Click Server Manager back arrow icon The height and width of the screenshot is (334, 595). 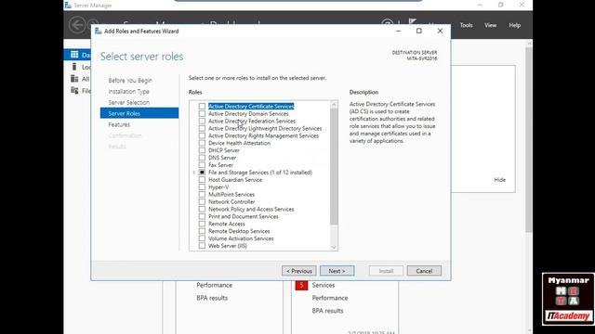click(x=77, y=25)
